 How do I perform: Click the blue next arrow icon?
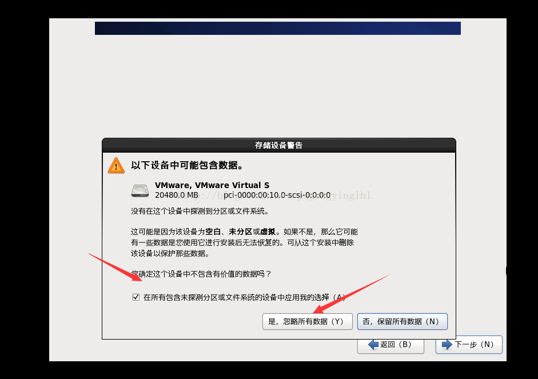[x=447, y=345]
